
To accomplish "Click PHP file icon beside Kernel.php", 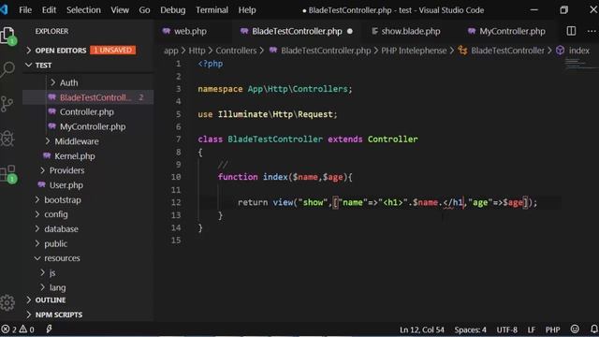I will 47,155.
